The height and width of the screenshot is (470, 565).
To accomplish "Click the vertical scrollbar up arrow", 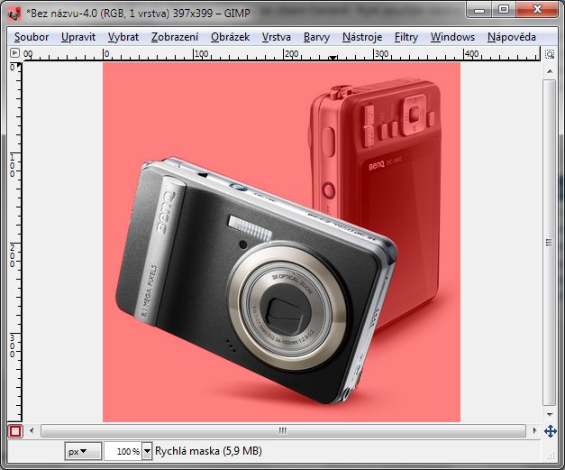I will [550, 71].
